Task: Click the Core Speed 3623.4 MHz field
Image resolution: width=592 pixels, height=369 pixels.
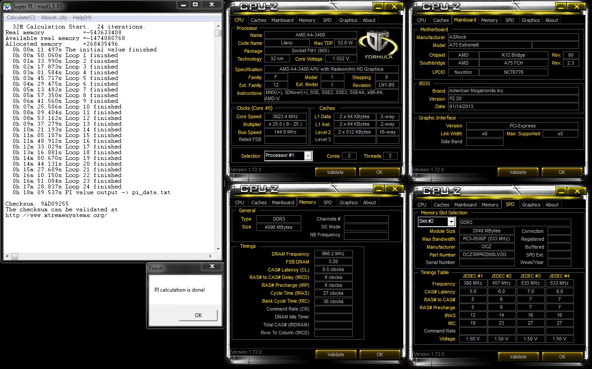Action: (285, 117)
